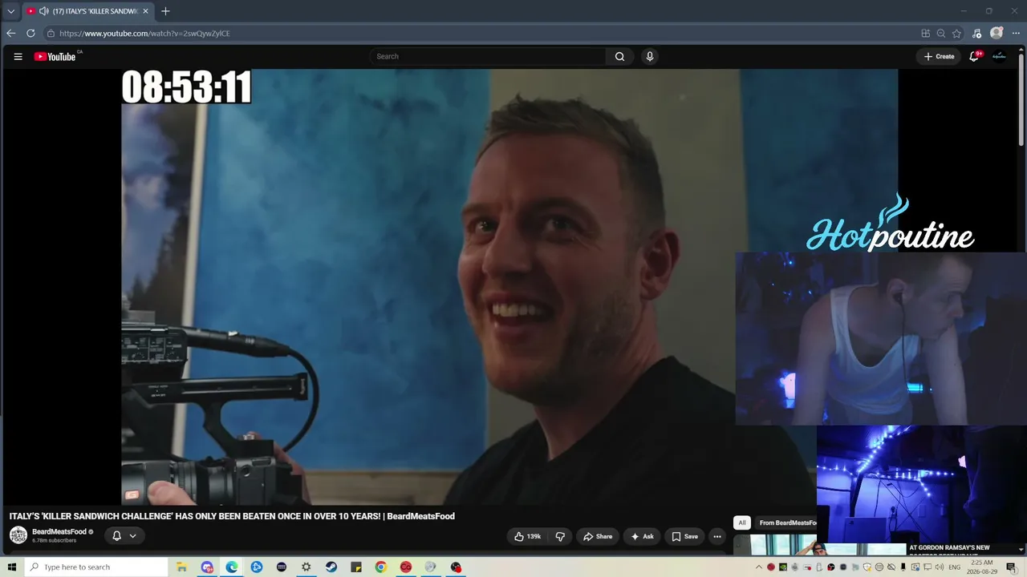Click the video title text
1027x577 pixels.
(232, 516)
